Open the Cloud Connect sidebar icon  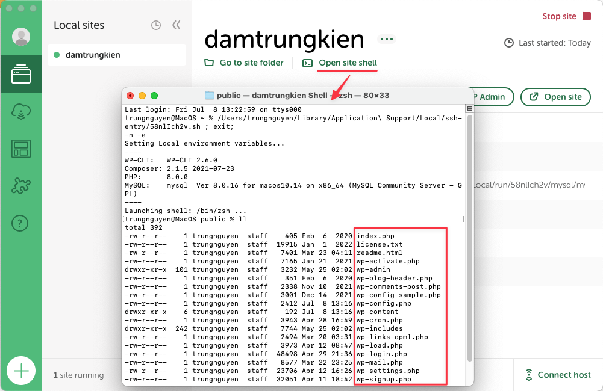coord(21,111)
